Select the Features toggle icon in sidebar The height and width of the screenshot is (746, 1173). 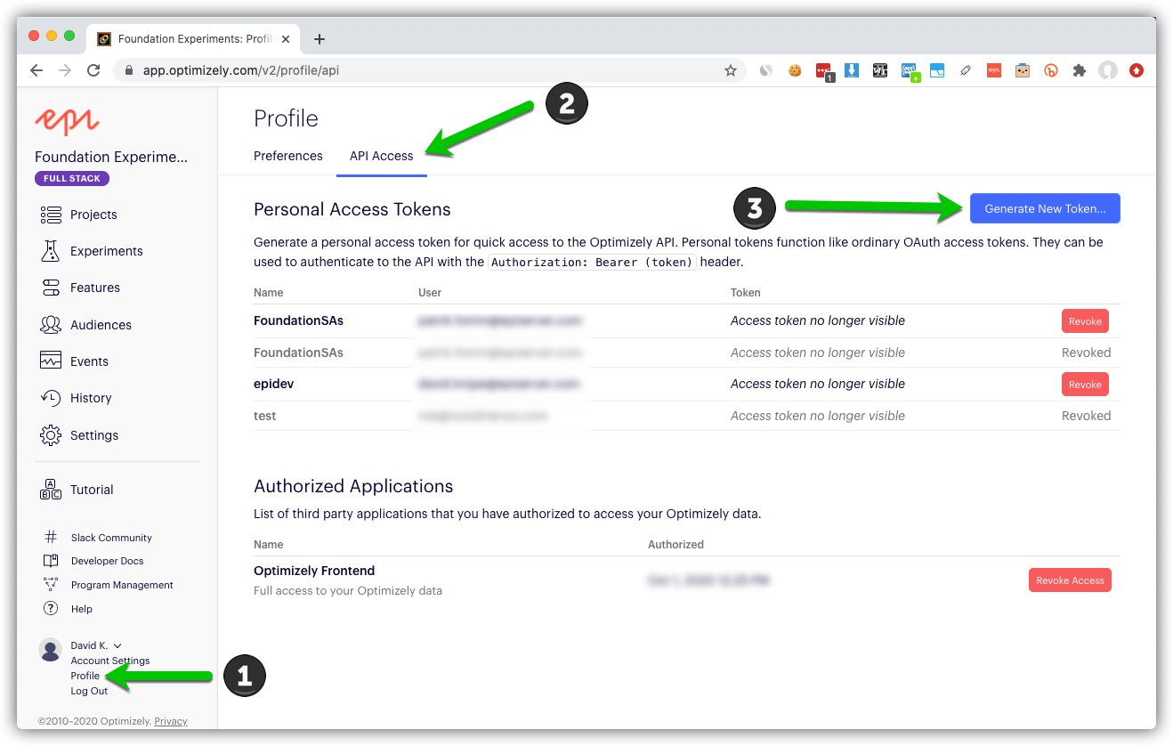coord(51,288)
